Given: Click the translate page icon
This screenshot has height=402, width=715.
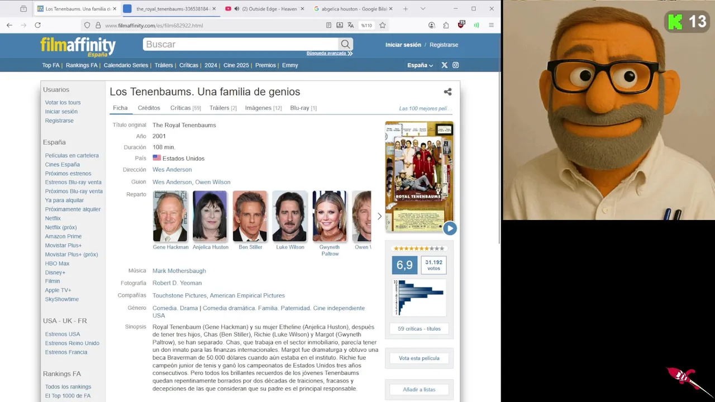Looking at the screenshot, I should coord(350,25).
